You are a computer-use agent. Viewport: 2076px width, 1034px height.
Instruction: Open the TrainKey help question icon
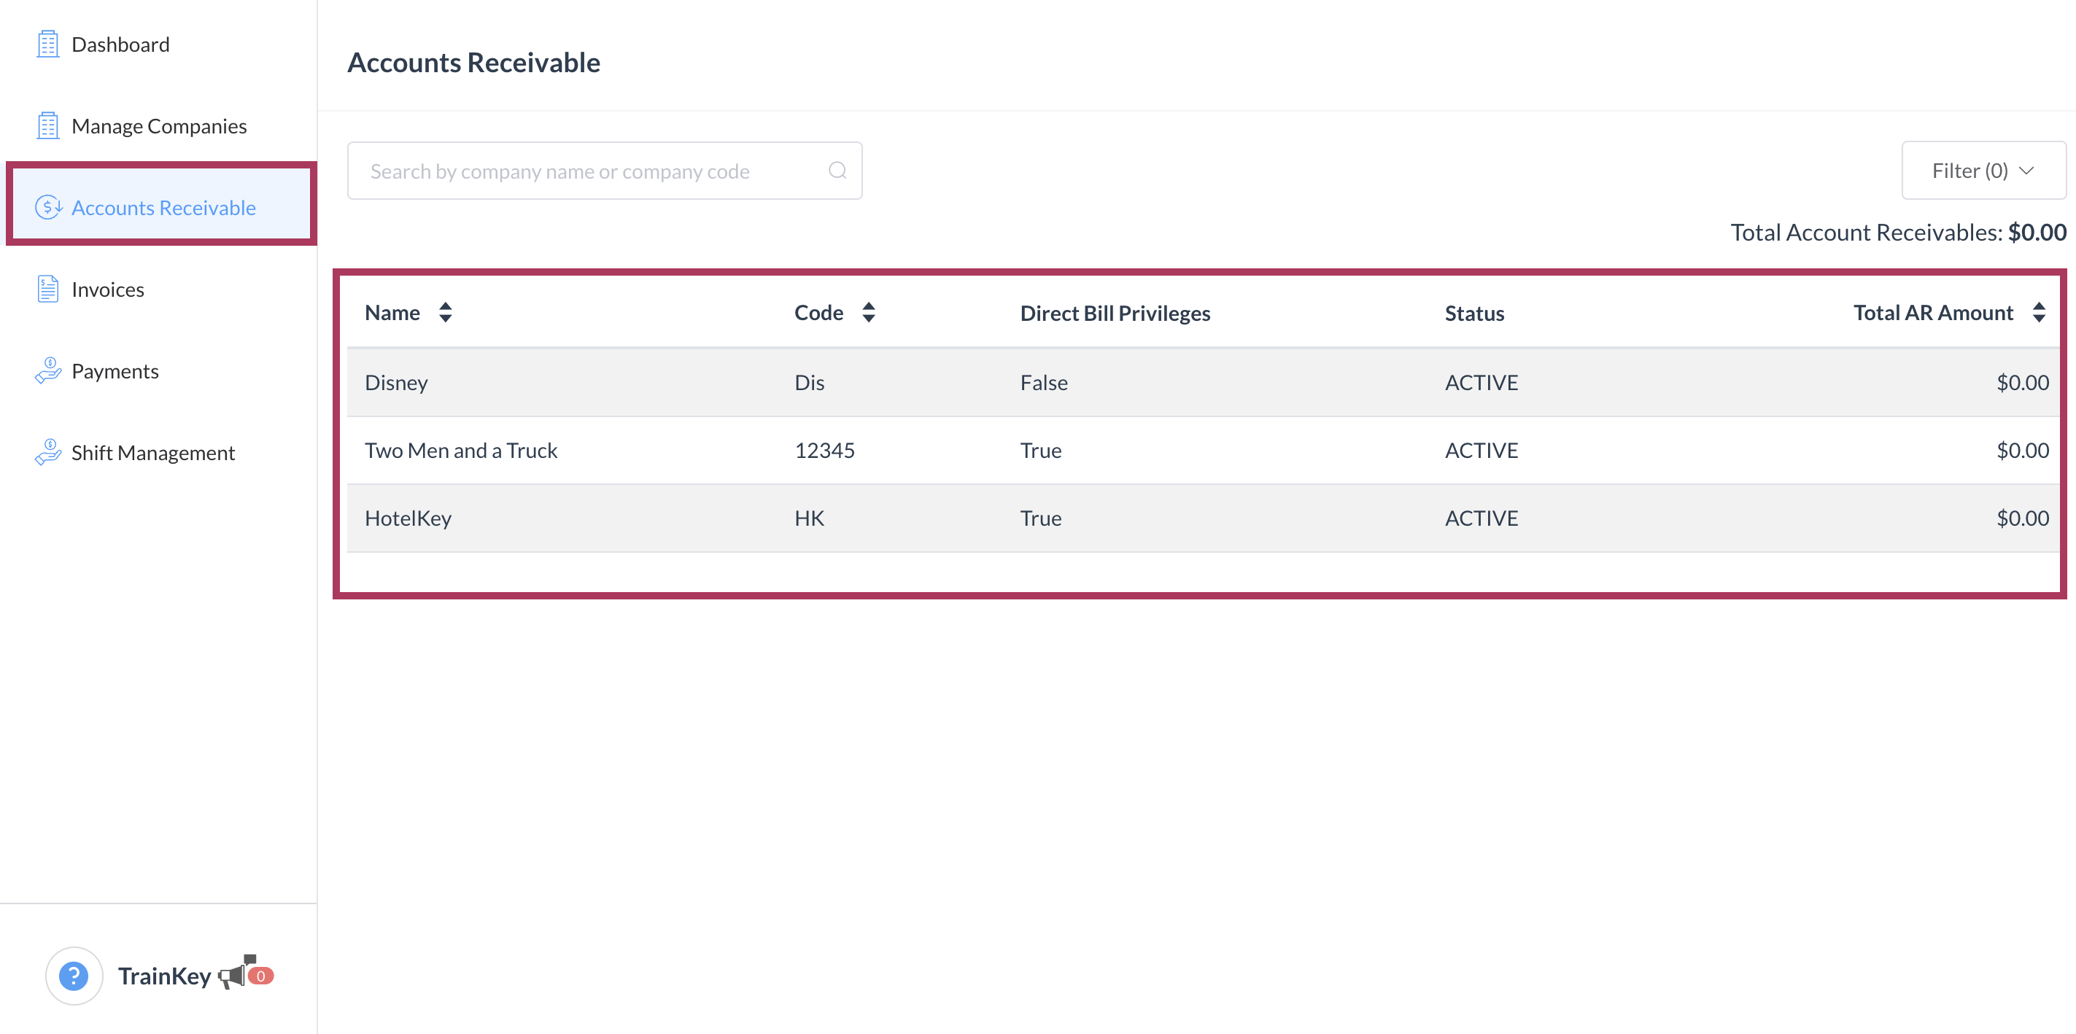74,975
